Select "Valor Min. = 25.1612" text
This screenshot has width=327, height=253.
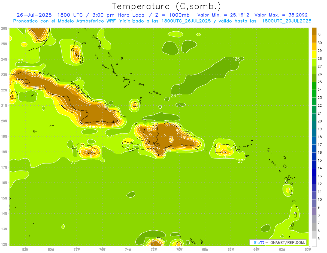(223, 15)
